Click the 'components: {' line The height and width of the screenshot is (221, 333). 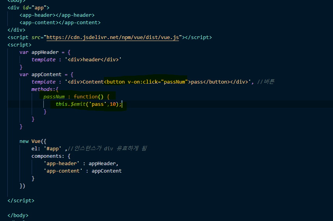tap(51, 156)
